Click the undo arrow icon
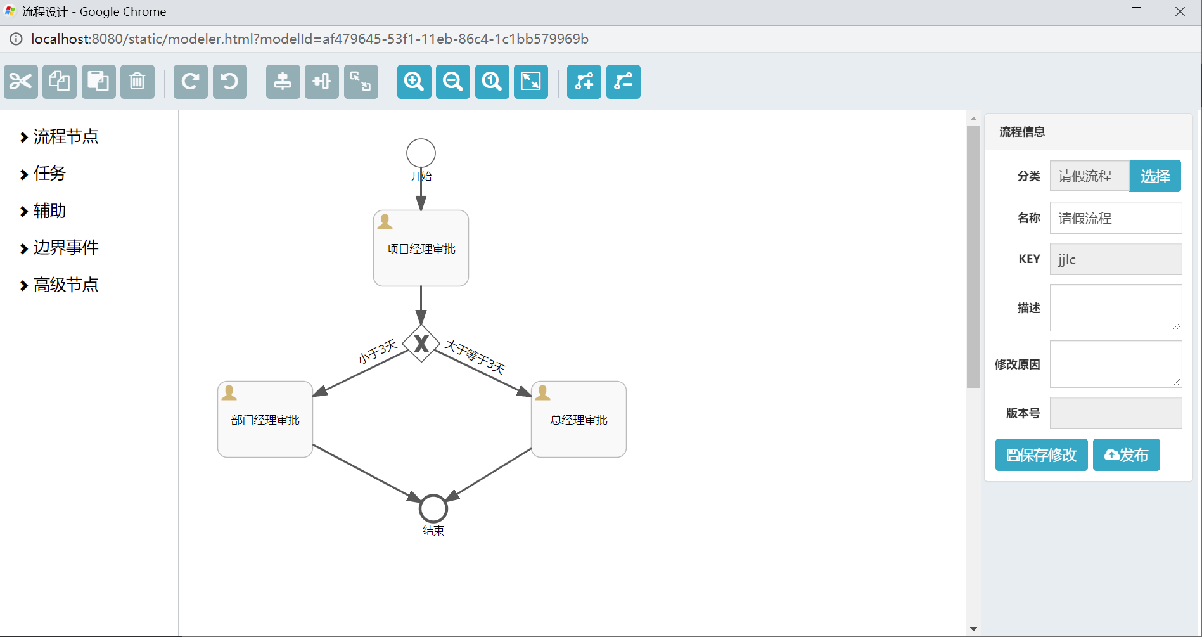 pyautogui.click(x=230, y=82)
